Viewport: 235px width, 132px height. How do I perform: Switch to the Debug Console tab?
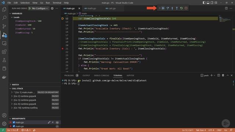101,76
